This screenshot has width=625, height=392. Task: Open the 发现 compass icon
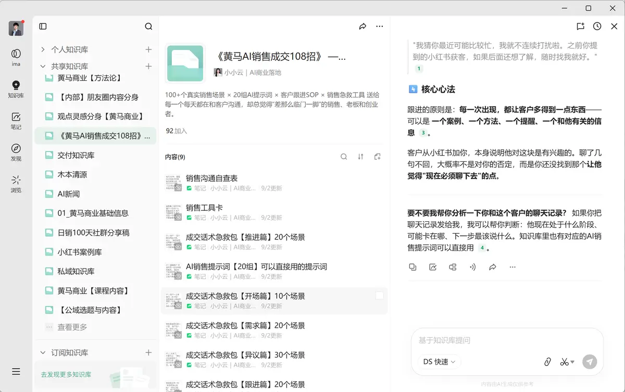16,152
